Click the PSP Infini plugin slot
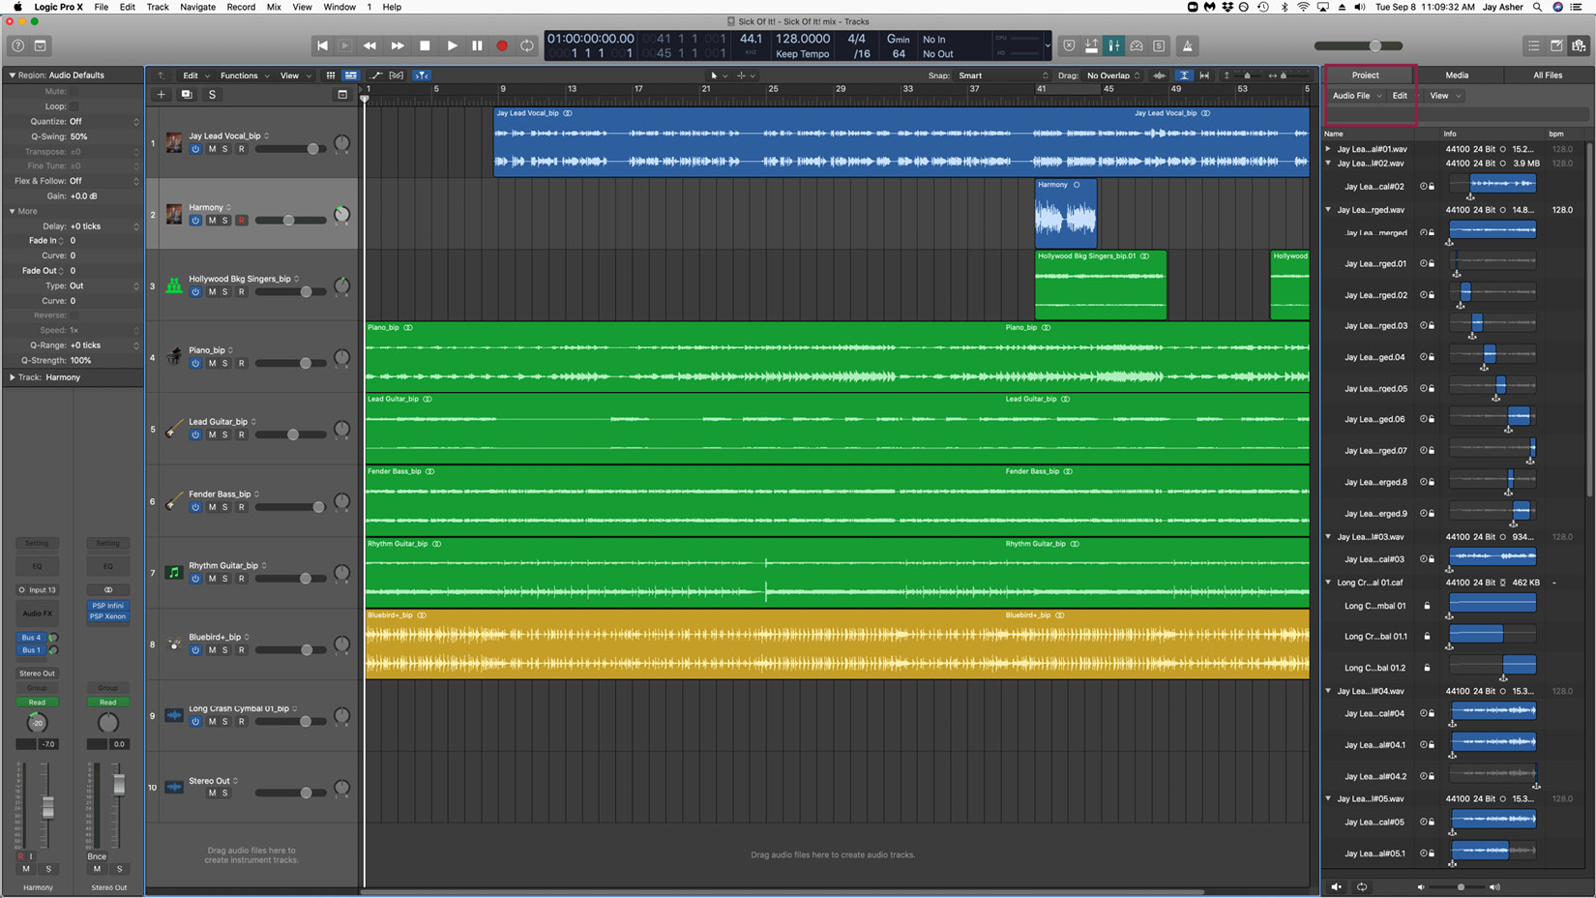The height and width of the screenshot is (898, 1596). (x=108, y=606)
